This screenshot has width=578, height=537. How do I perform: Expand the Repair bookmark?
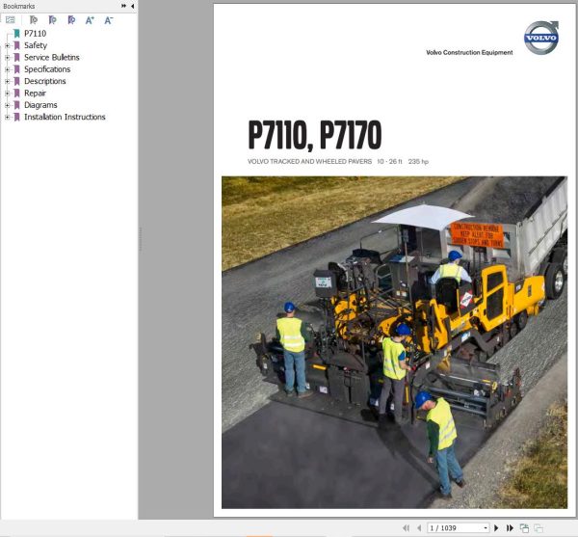[7, 94]
